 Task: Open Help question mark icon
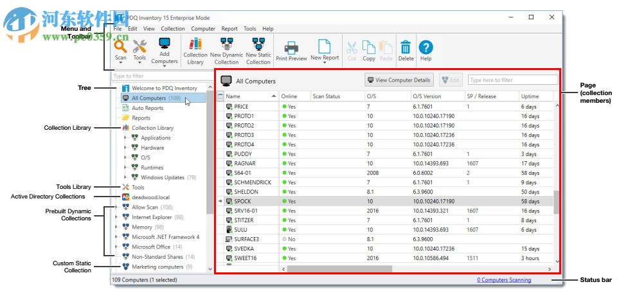(426, 48)
